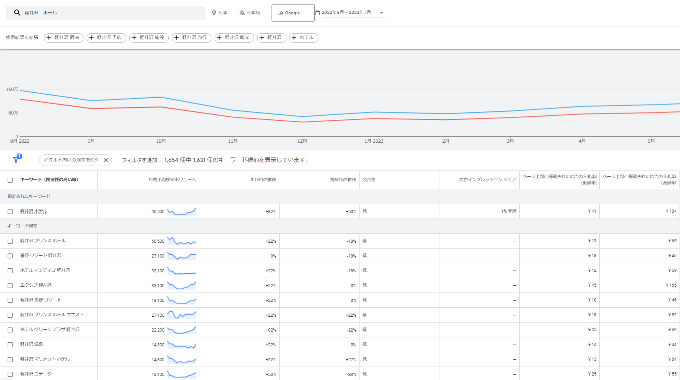680x380 pixels.
Task: Check the エクシブ 軽井沢 row
Action: pos(10,285)
